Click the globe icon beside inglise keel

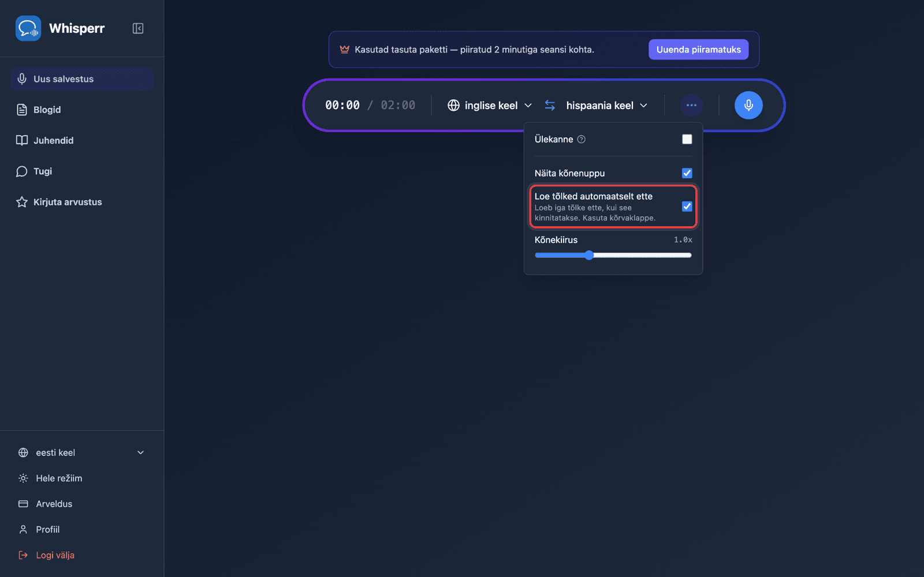(454, 105)
